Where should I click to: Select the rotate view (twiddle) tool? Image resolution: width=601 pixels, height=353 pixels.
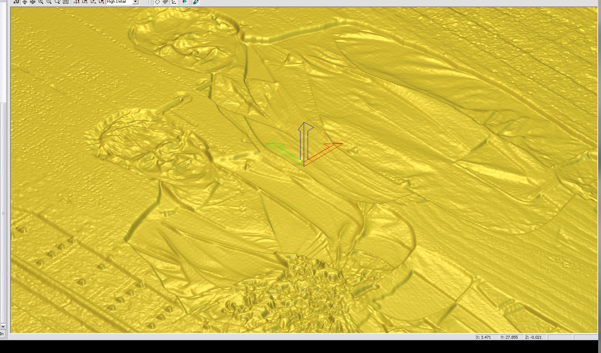click(x=25, y=2)
